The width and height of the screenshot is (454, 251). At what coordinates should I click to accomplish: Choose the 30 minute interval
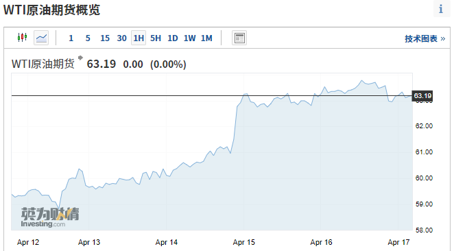pyautogui.click(x=121, y=38)
